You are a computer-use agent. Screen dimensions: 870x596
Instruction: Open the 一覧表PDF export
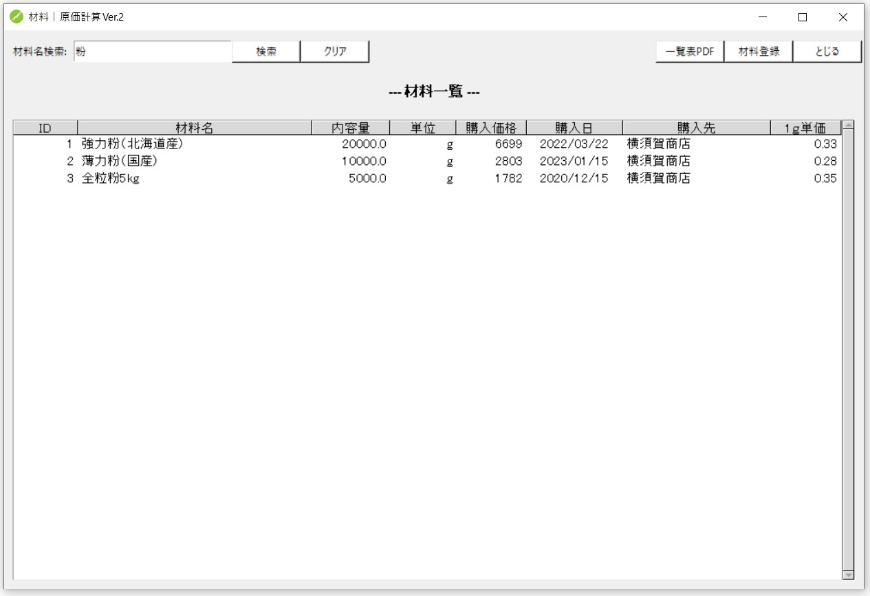[x=689, y=50]
